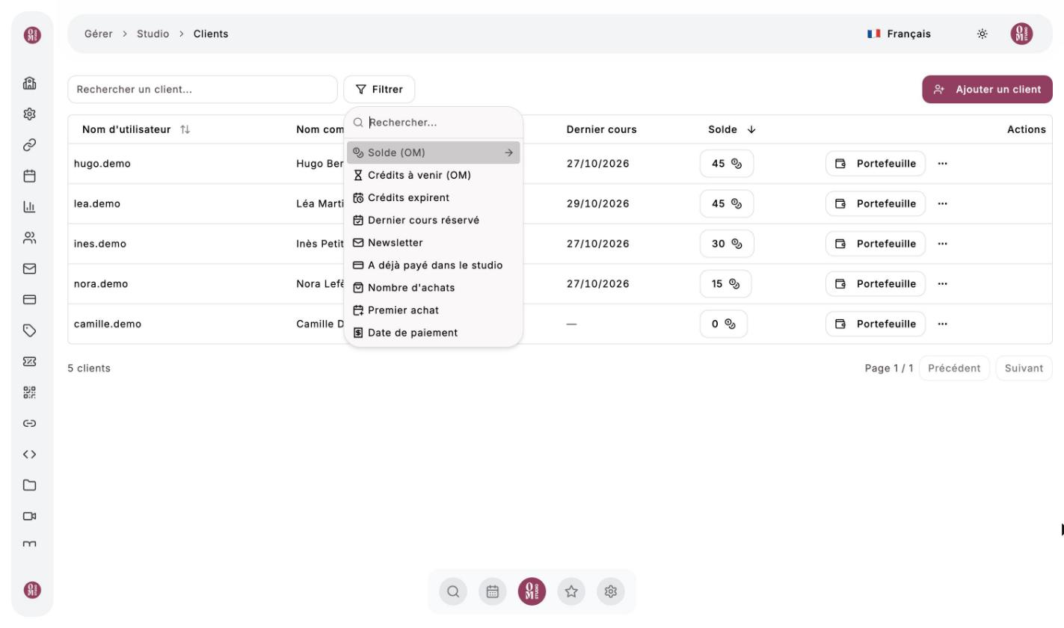
Task: Open the more actions menu for ines.demo
Action: [942, 244]
